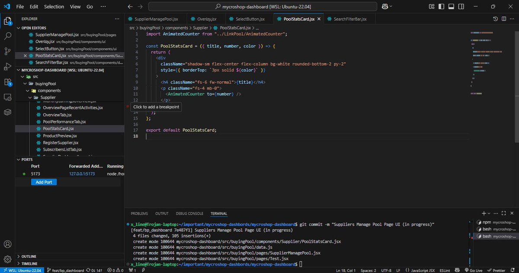Open the Remote Explorer view

[7, 97]
